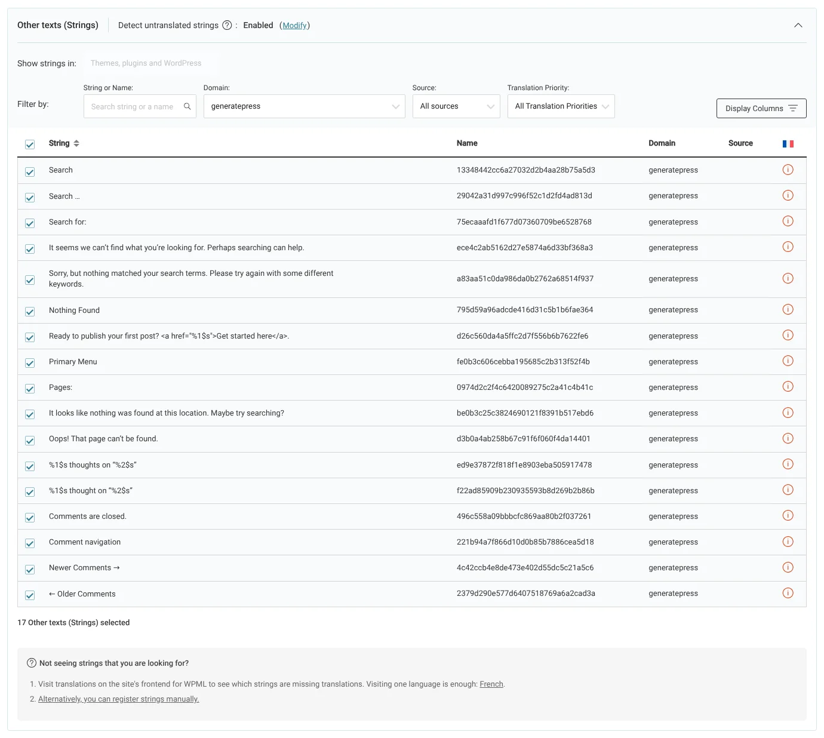
Task: Open the French frontend link
Action: pos(491,684)
